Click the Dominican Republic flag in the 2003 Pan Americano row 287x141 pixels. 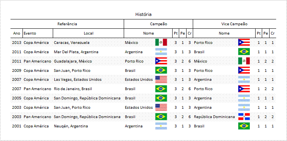click(x=244, y=117)
